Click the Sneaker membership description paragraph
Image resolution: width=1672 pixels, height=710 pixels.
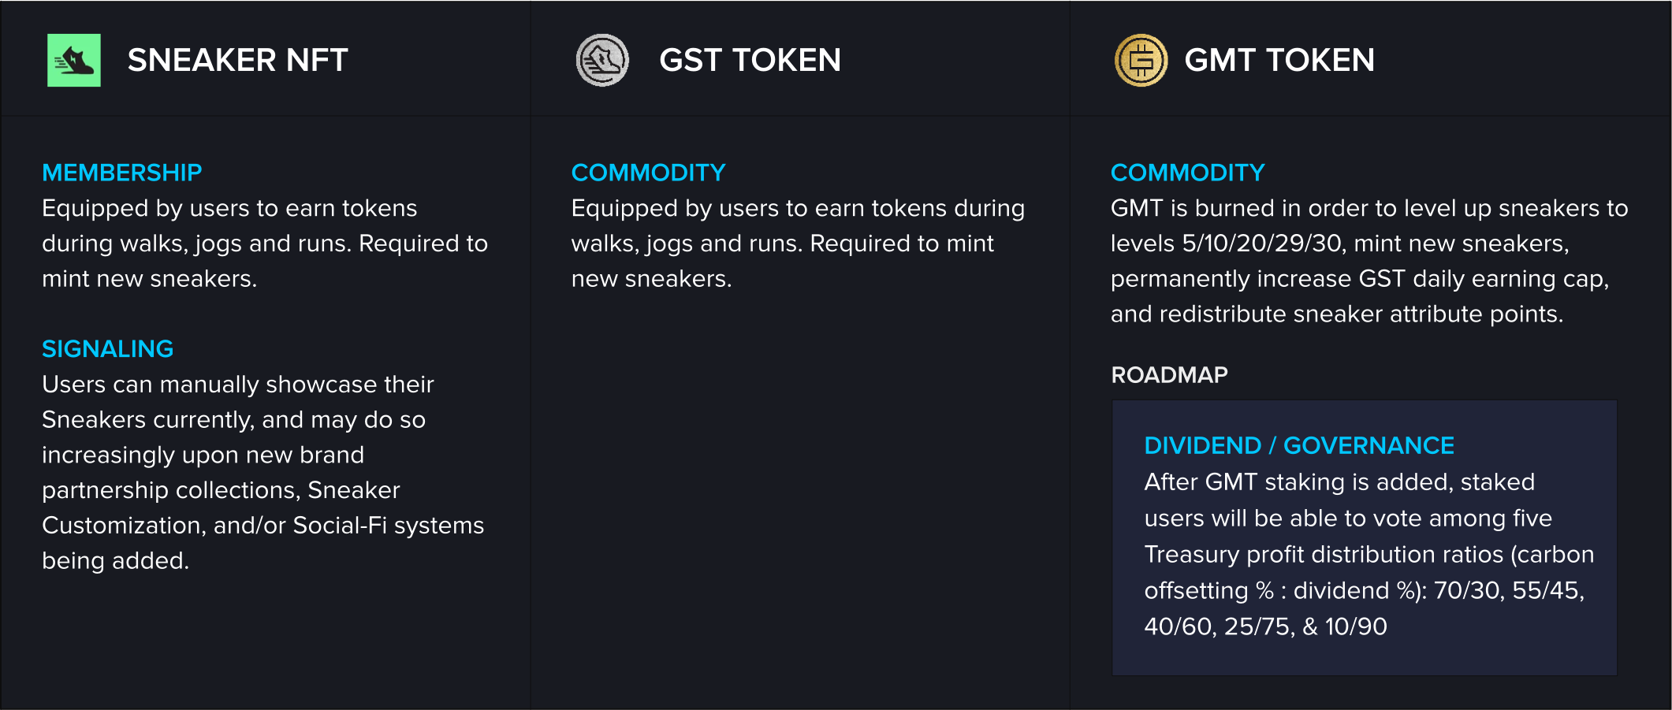[x=264, y=243]
